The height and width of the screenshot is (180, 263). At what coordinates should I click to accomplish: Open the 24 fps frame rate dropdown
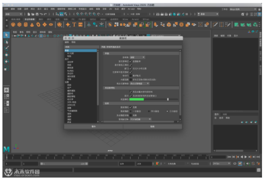click(x=221, y=163)
